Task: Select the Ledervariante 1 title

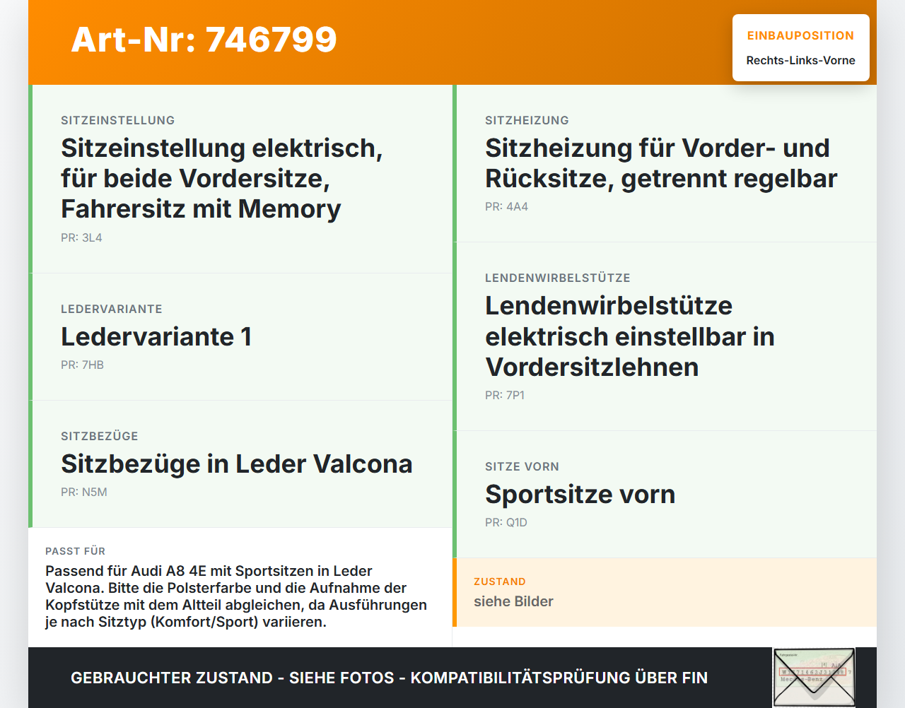Action: (x=156, y=336)
